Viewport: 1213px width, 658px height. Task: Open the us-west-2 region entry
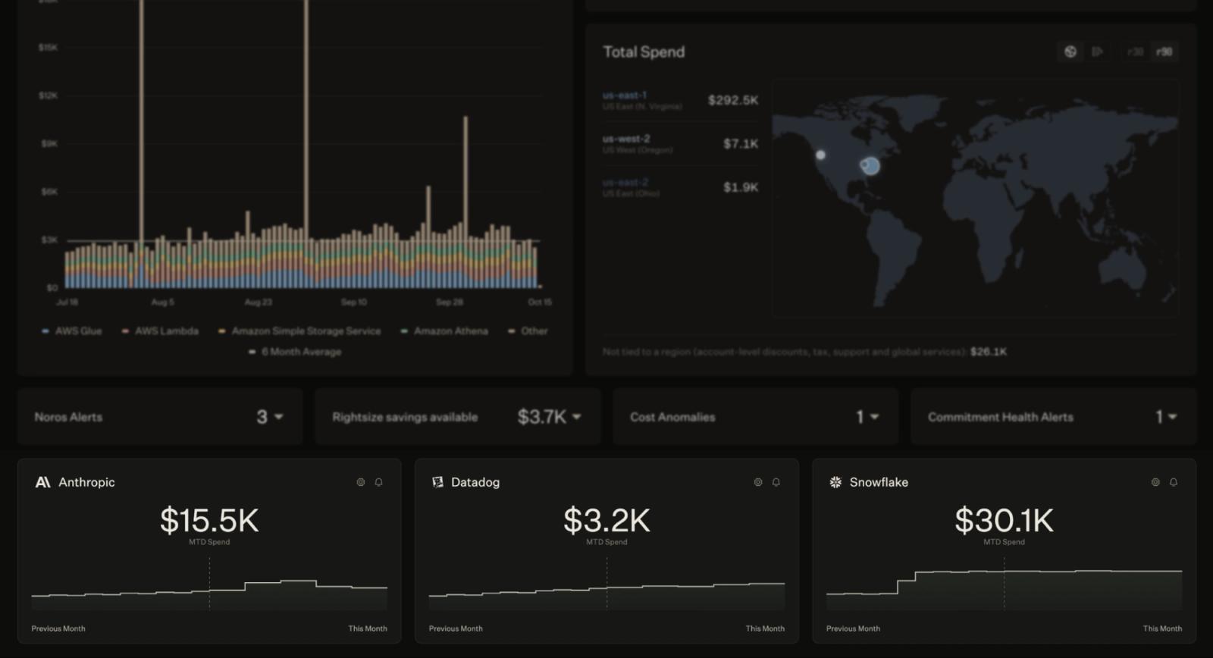click(x=626, y=139)
